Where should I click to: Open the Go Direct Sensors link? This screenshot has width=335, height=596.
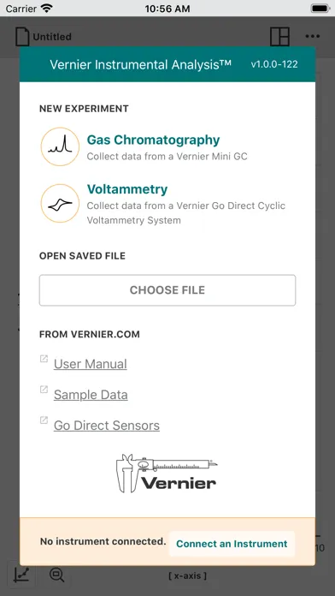[x=107, y=426]
